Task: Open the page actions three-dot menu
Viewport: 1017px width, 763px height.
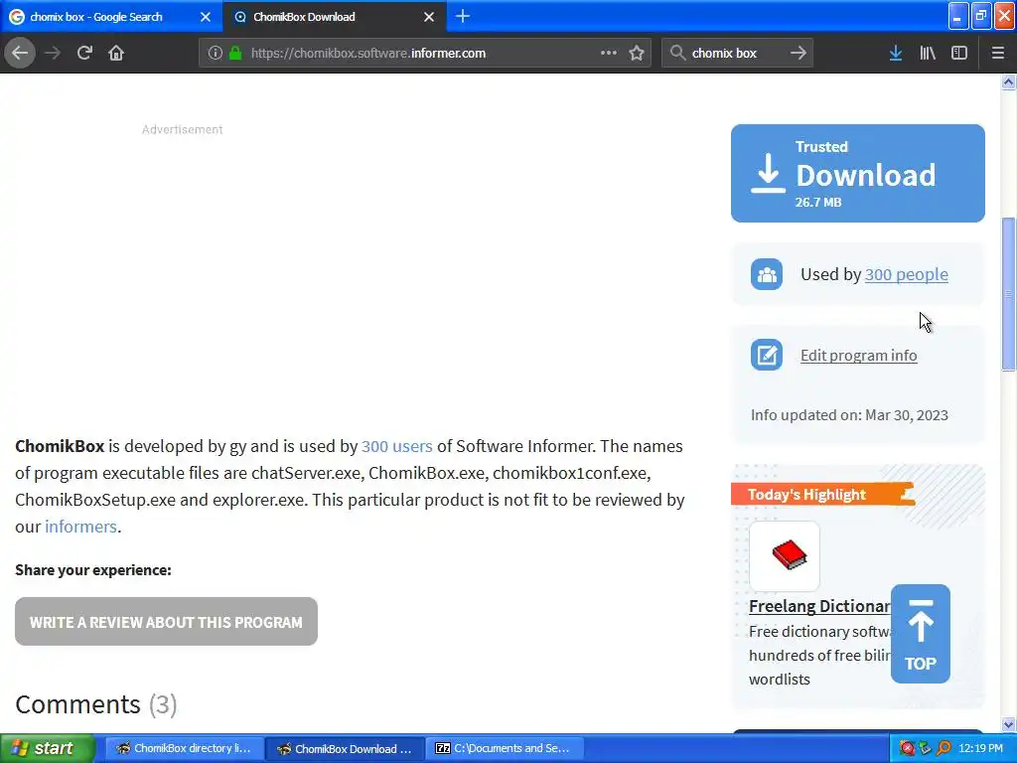Action: tap(609, 53)
